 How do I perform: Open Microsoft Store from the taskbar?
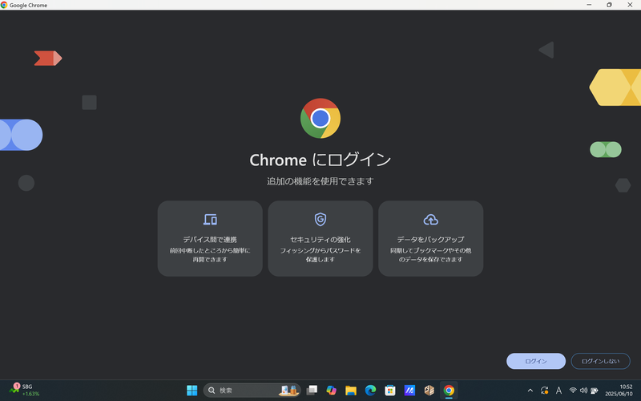[390, 391]
